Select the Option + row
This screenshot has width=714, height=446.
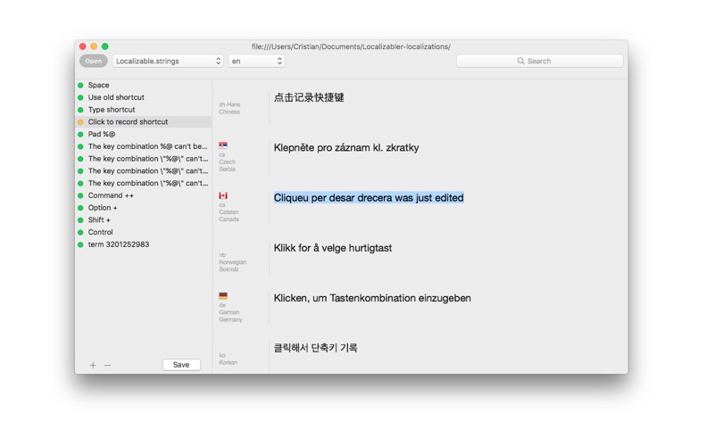coord(144,208)
